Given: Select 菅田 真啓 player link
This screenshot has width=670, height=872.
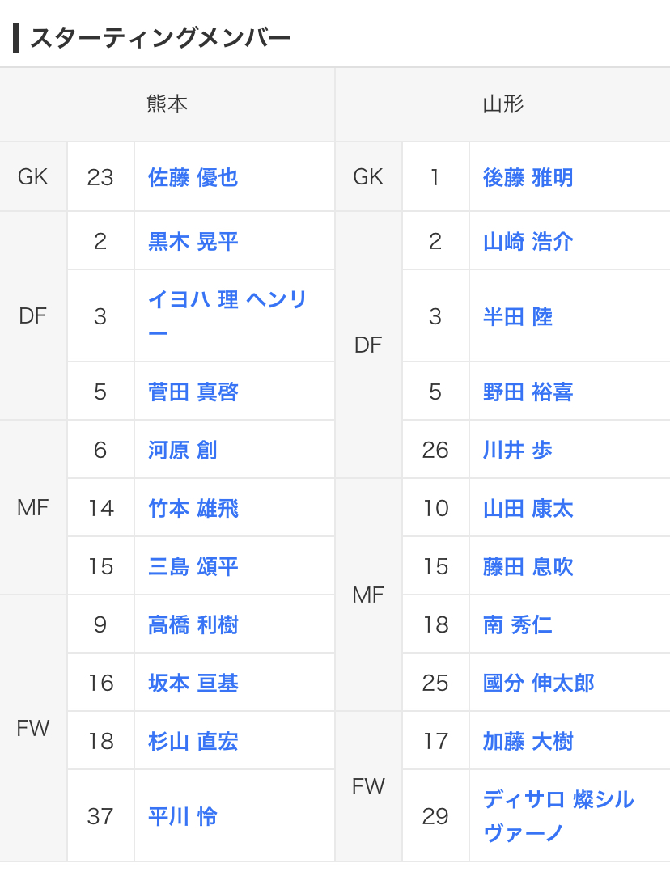Looking at the screenshot, I should pos(193,392).
